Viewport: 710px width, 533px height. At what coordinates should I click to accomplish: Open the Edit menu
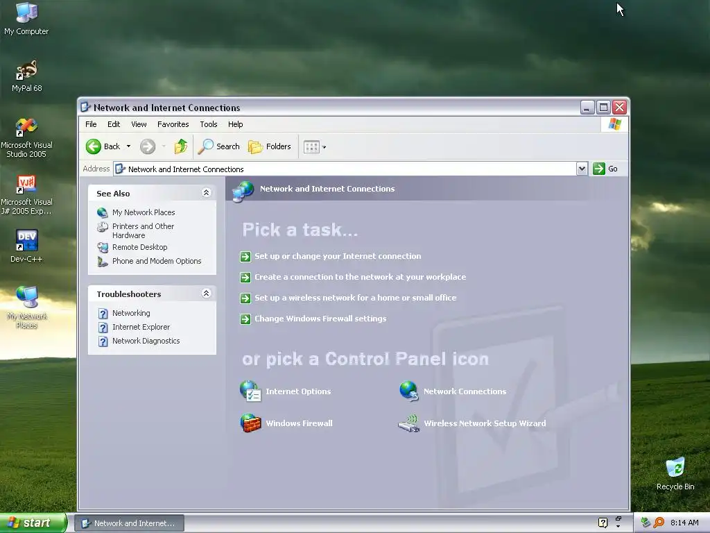(x=114, y=124)
